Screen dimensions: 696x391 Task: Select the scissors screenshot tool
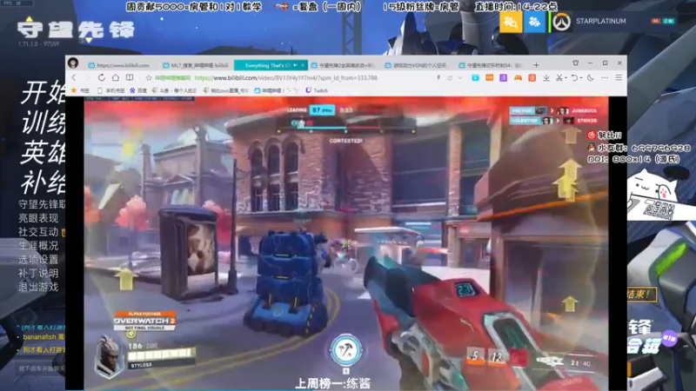(x=559, y=77)
